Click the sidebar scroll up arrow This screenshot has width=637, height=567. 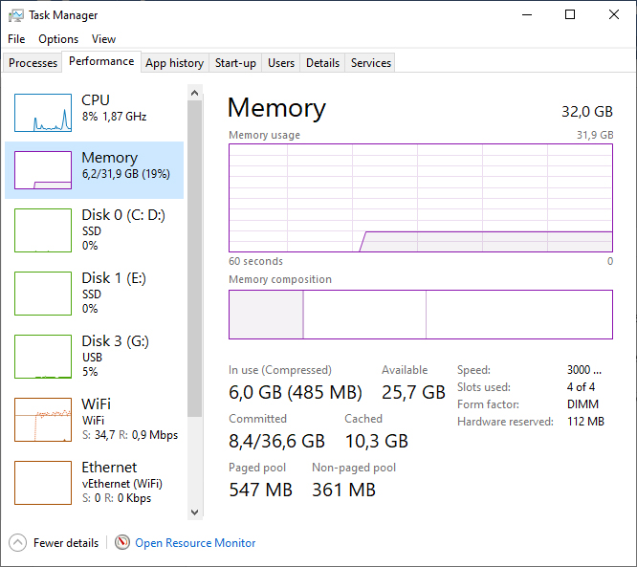pos(195,93)
